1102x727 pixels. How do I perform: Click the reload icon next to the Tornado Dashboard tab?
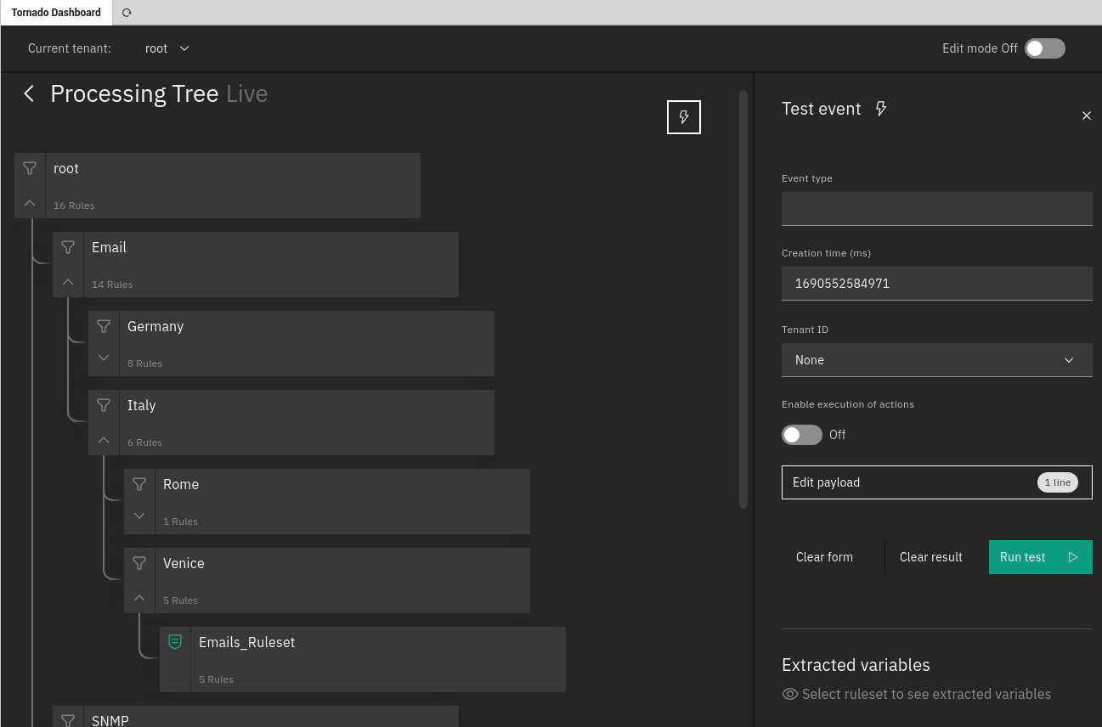127,13
